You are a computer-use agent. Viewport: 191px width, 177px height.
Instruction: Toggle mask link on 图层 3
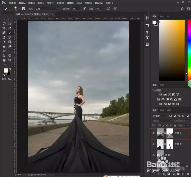tap(165, 133)
